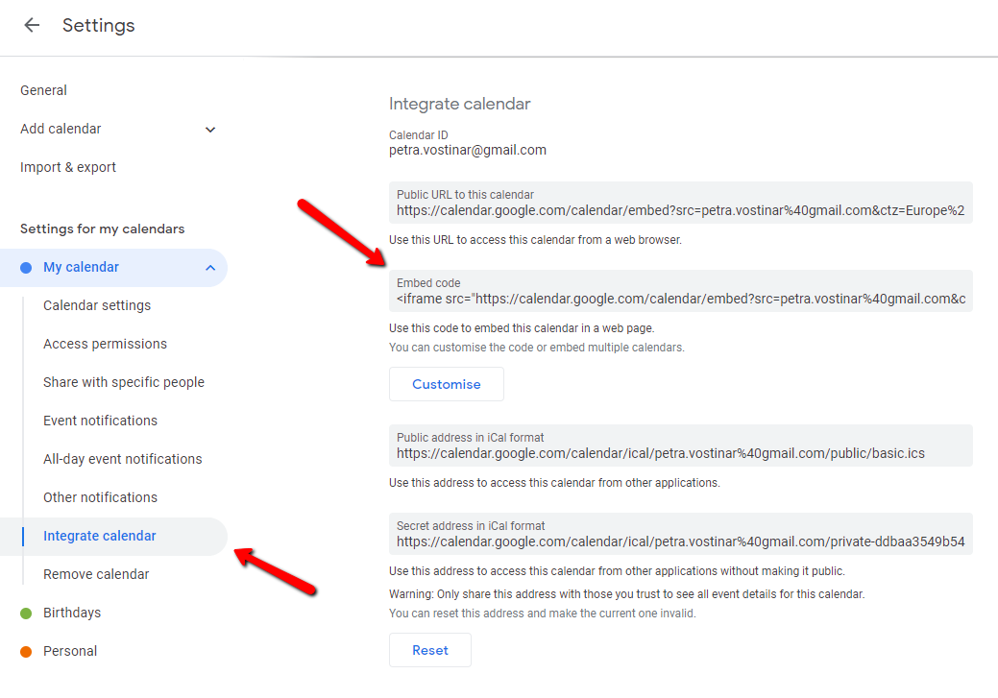Screen dimensions: 998x698
Task: Select the Public address in iCal format field
Action: click(680, 445)
